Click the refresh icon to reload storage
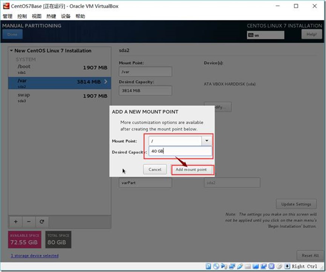This screenshot has height=272, width=326. tap(42, 222)
